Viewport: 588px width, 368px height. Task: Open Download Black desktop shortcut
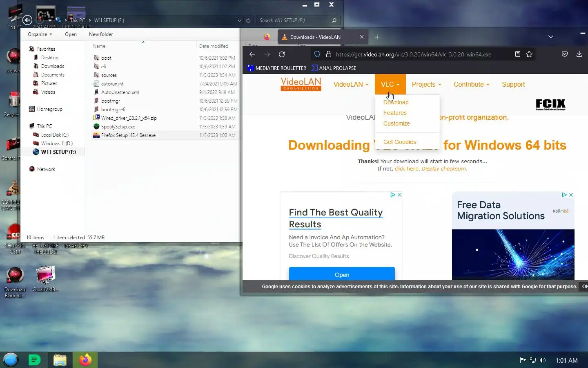[x=15, y=282]
